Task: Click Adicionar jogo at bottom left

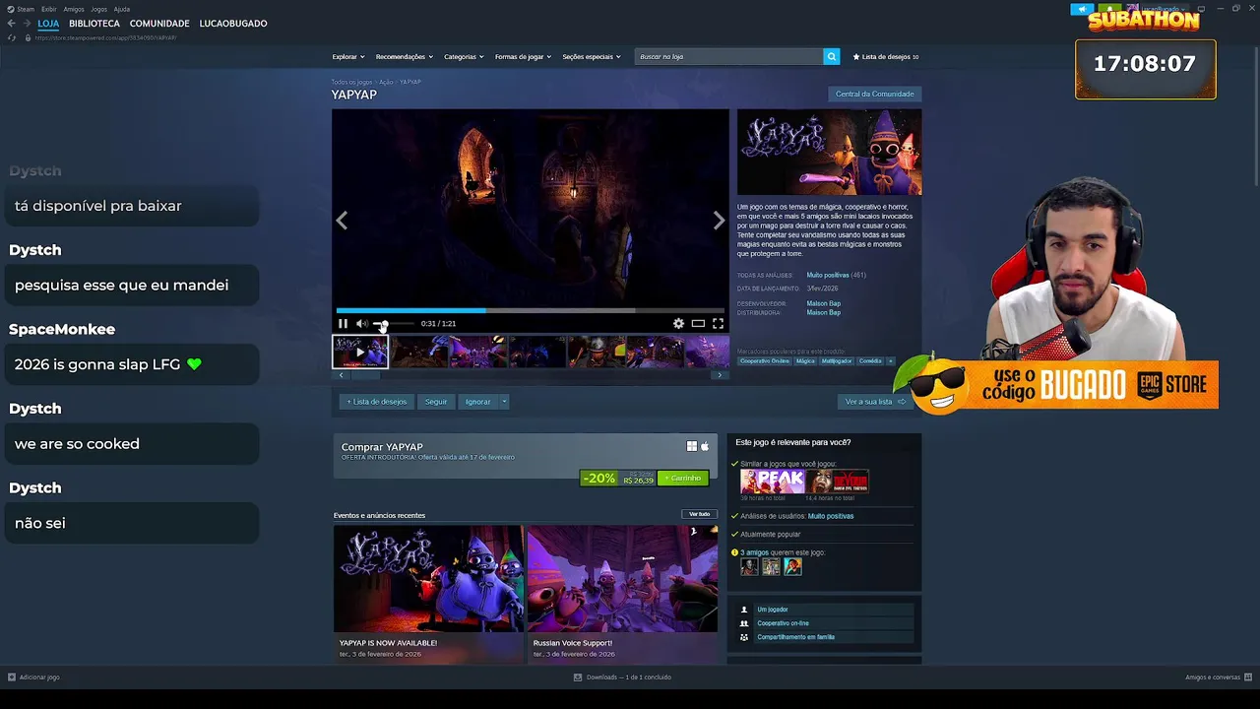Action: coord(33,677)
